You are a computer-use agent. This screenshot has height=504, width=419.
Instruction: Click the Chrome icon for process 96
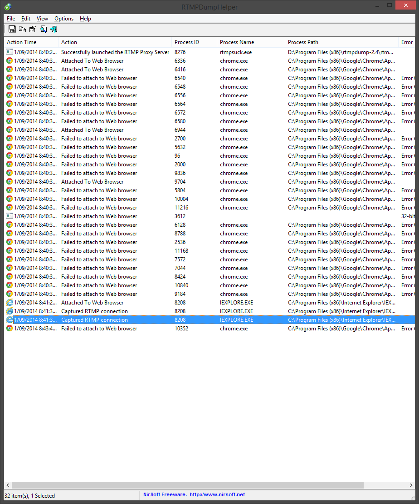pyautogui.click(x=10, y=155)
